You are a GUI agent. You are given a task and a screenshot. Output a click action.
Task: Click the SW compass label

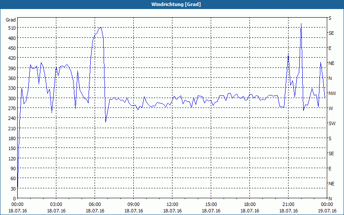click(x=332, y=123)
